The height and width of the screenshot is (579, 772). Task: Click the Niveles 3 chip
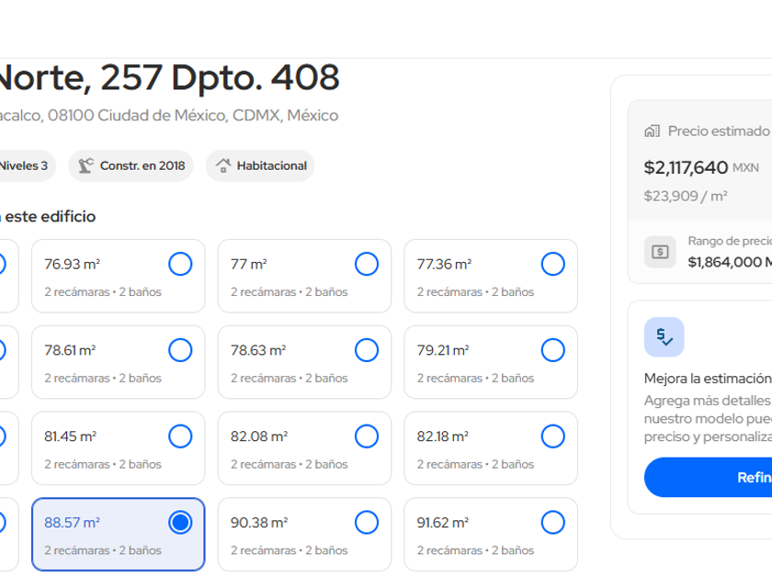[x=23, y=166]
